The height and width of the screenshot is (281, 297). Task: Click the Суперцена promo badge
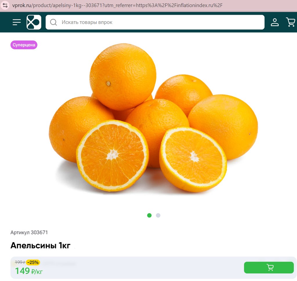(x=24, y=45)
